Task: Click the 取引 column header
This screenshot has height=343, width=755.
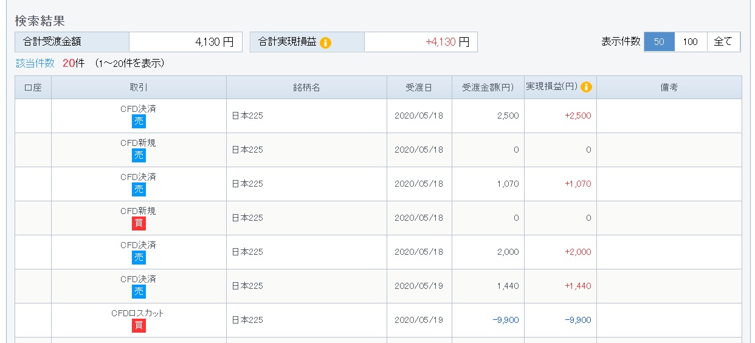Action: [139, 88]
